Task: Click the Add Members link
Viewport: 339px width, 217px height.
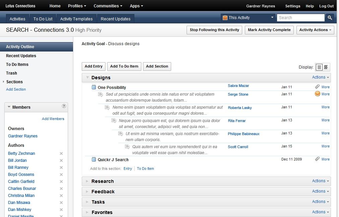Action: (53, 119)
